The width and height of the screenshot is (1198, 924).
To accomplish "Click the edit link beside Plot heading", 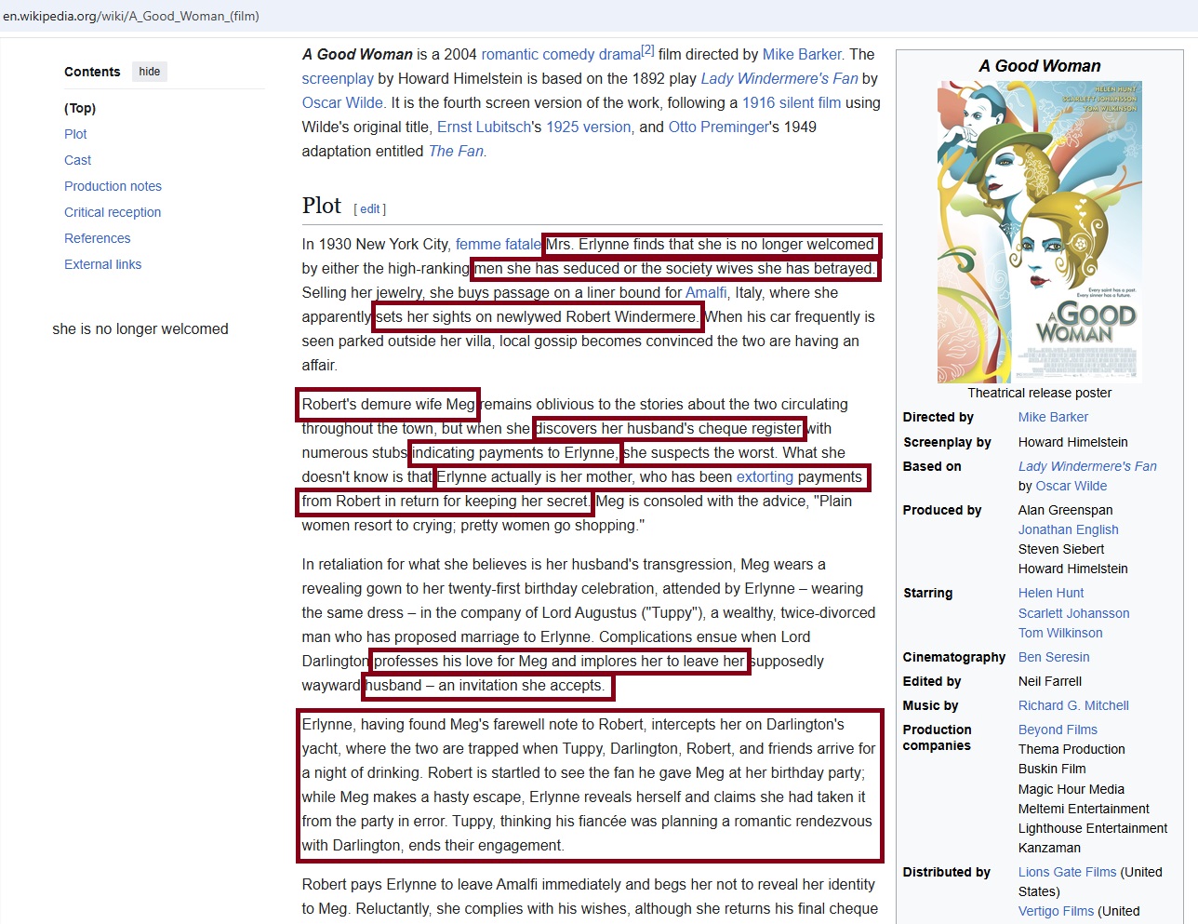I will pos(370,209).
